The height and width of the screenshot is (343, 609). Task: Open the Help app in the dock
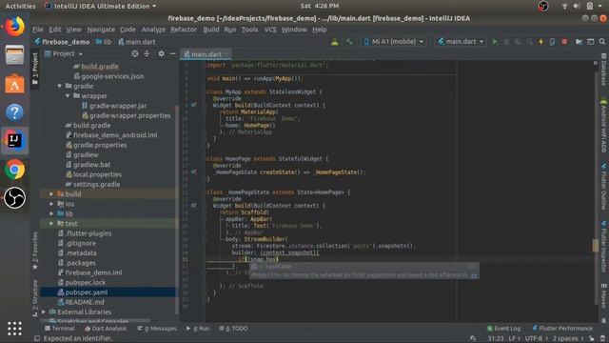[x=15, y=112]
